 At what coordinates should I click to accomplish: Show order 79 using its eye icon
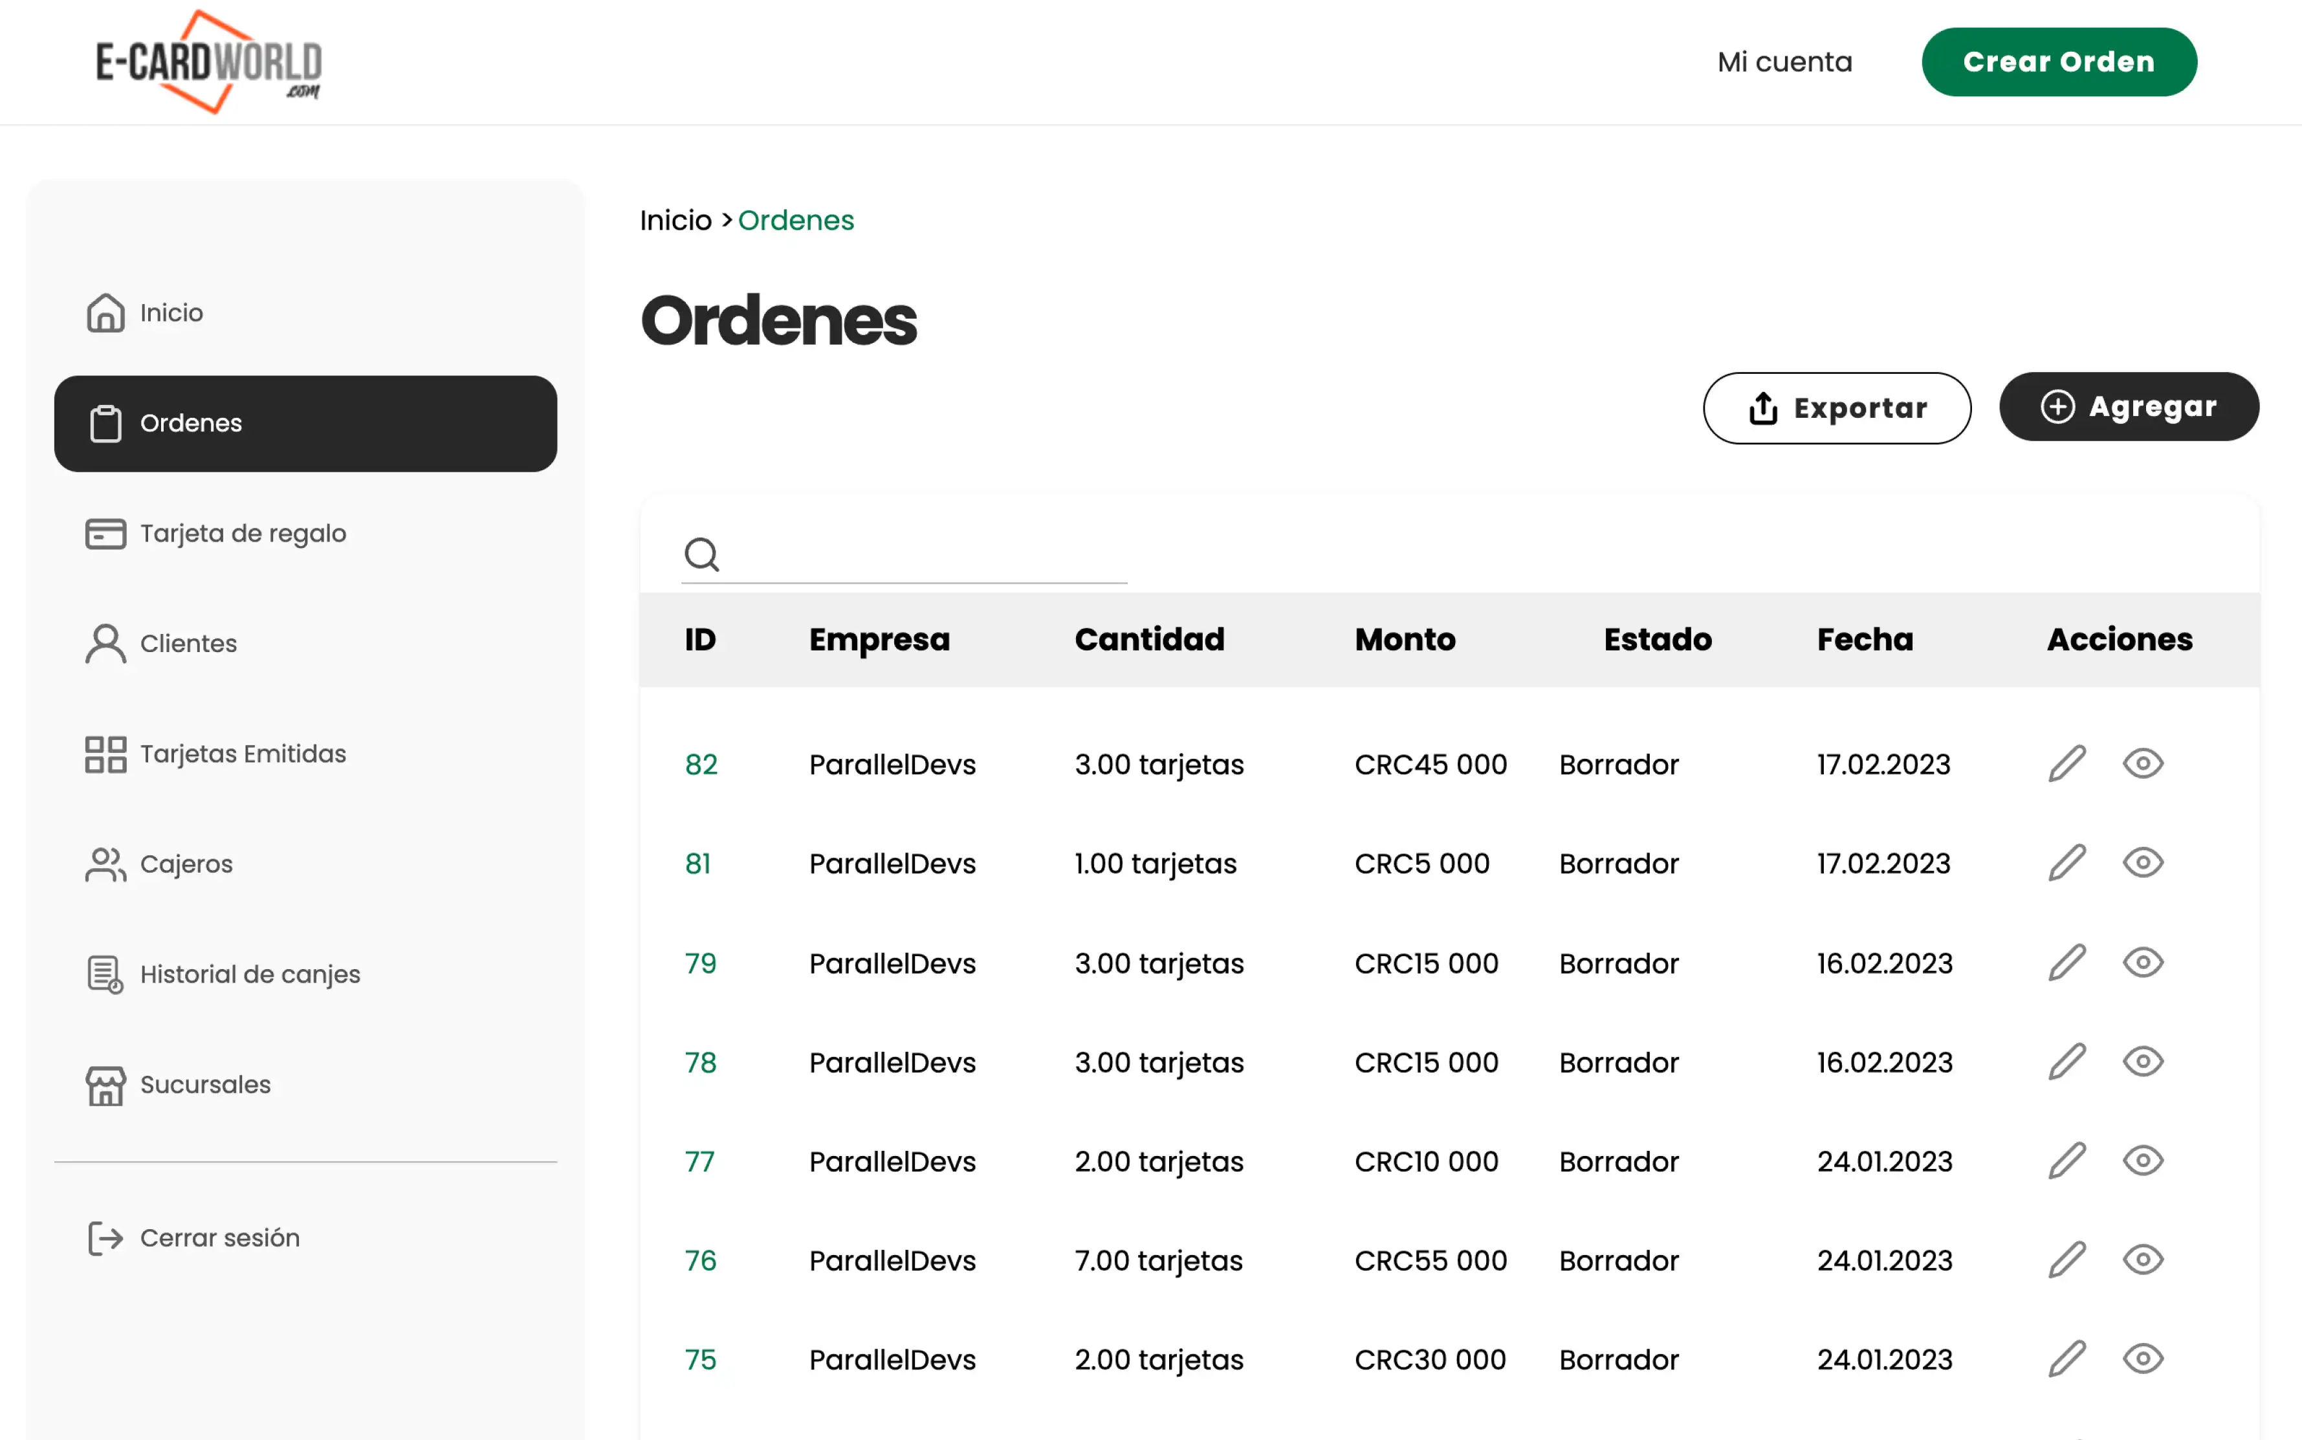(x=2143, y=963)
